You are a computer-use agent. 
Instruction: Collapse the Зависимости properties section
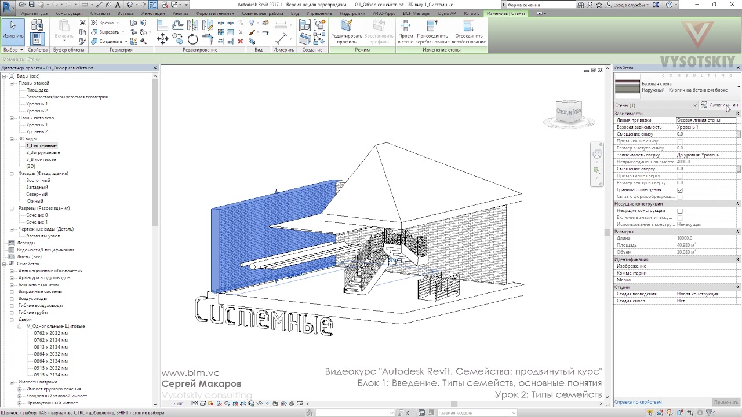pos(738,114)
